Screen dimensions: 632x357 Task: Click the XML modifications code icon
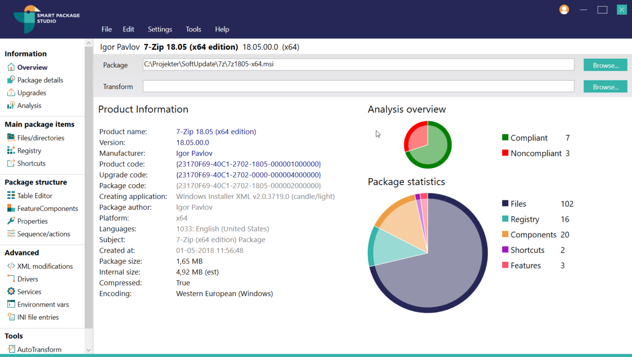(x=11, y=266)
